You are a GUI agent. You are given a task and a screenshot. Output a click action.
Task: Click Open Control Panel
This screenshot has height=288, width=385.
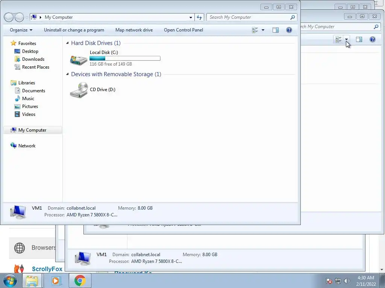tap(183, 30)
